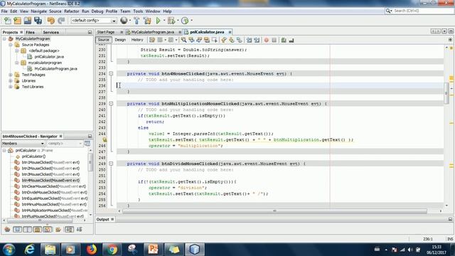Toggle Show Inherited Members in Navigator
This screenshot has height=256, width=455.
pyautogui.click(x=7, y=230)
